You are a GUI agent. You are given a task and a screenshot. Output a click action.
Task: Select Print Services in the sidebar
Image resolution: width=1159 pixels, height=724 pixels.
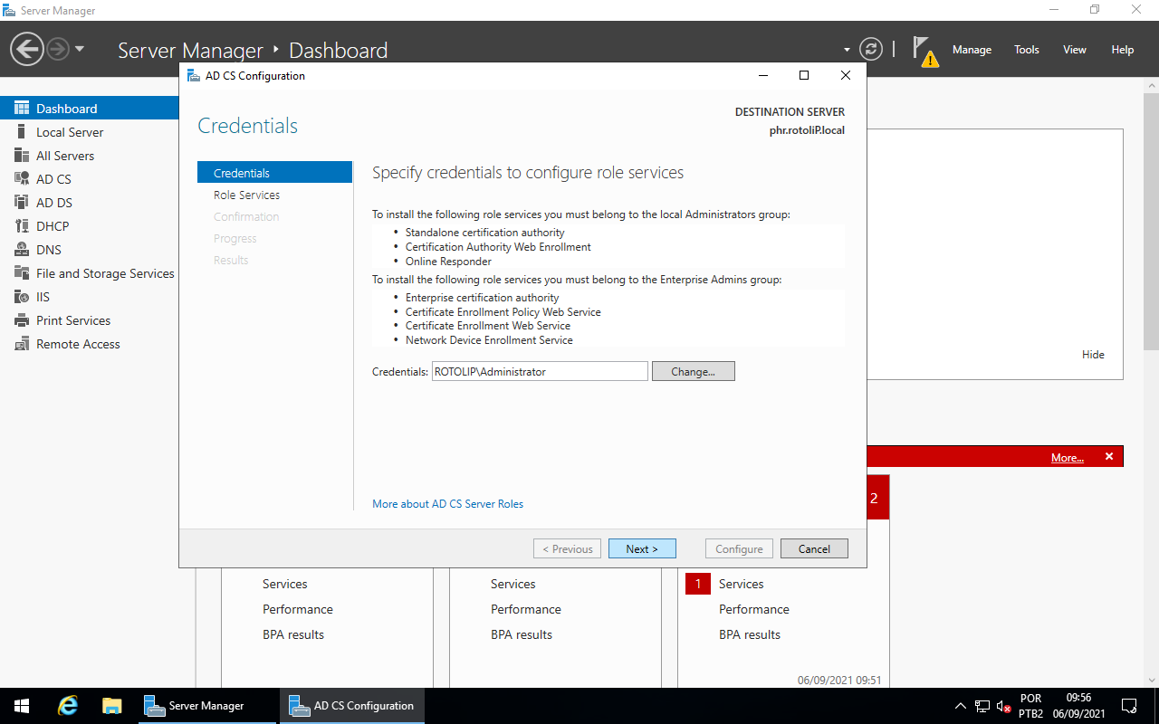[71, 319]
